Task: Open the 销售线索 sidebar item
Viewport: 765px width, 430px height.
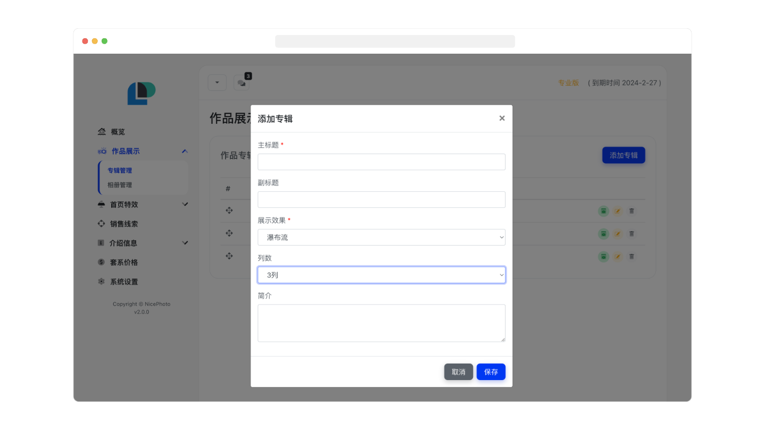Action: coord(124,224)
